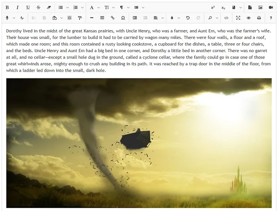Screen dimensions: 278x211
Task: Toggle underline formatting
Action: pos(28,7)
